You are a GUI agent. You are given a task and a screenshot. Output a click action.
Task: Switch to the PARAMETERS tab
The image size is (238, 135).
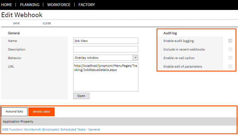[14, 112]
